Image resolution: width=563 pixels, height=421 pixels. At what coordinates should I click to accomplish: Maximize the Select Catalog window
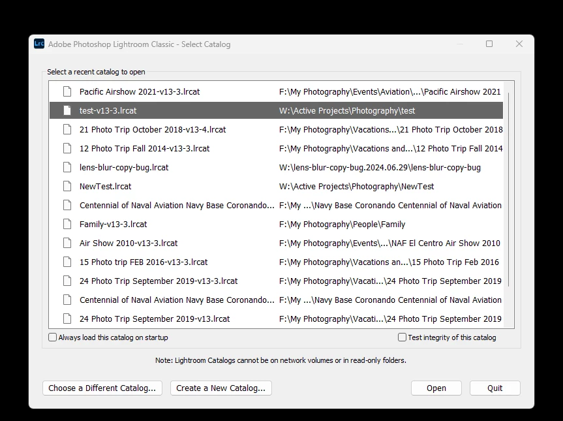coord(489,44)
